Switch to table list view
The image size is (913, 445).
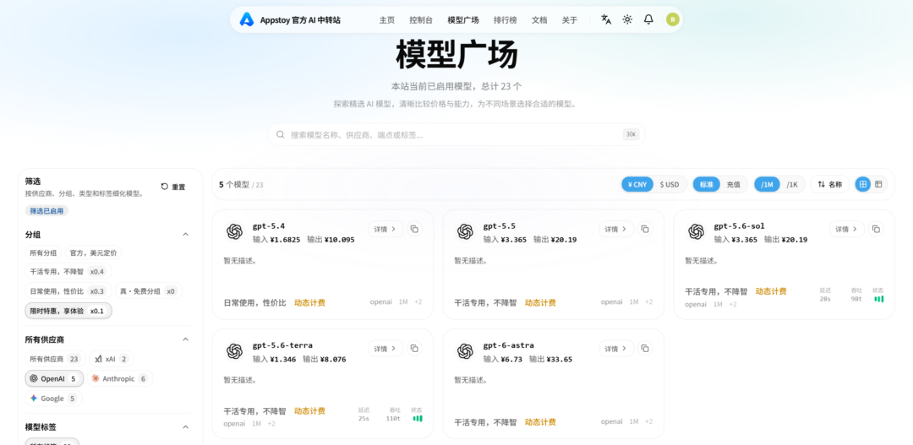878,184
